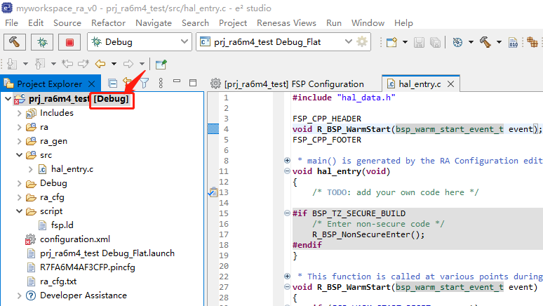Screen dimensions: 543x306
Task: Expand the hal_entry.c tree node
Action: (30, 169)
